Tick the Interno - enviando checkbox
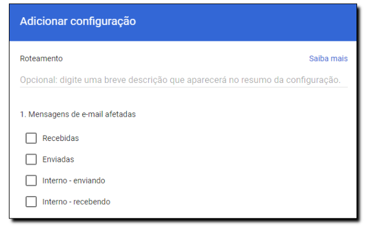The height and width of the screenshot is (228, 366). (31, 181)
